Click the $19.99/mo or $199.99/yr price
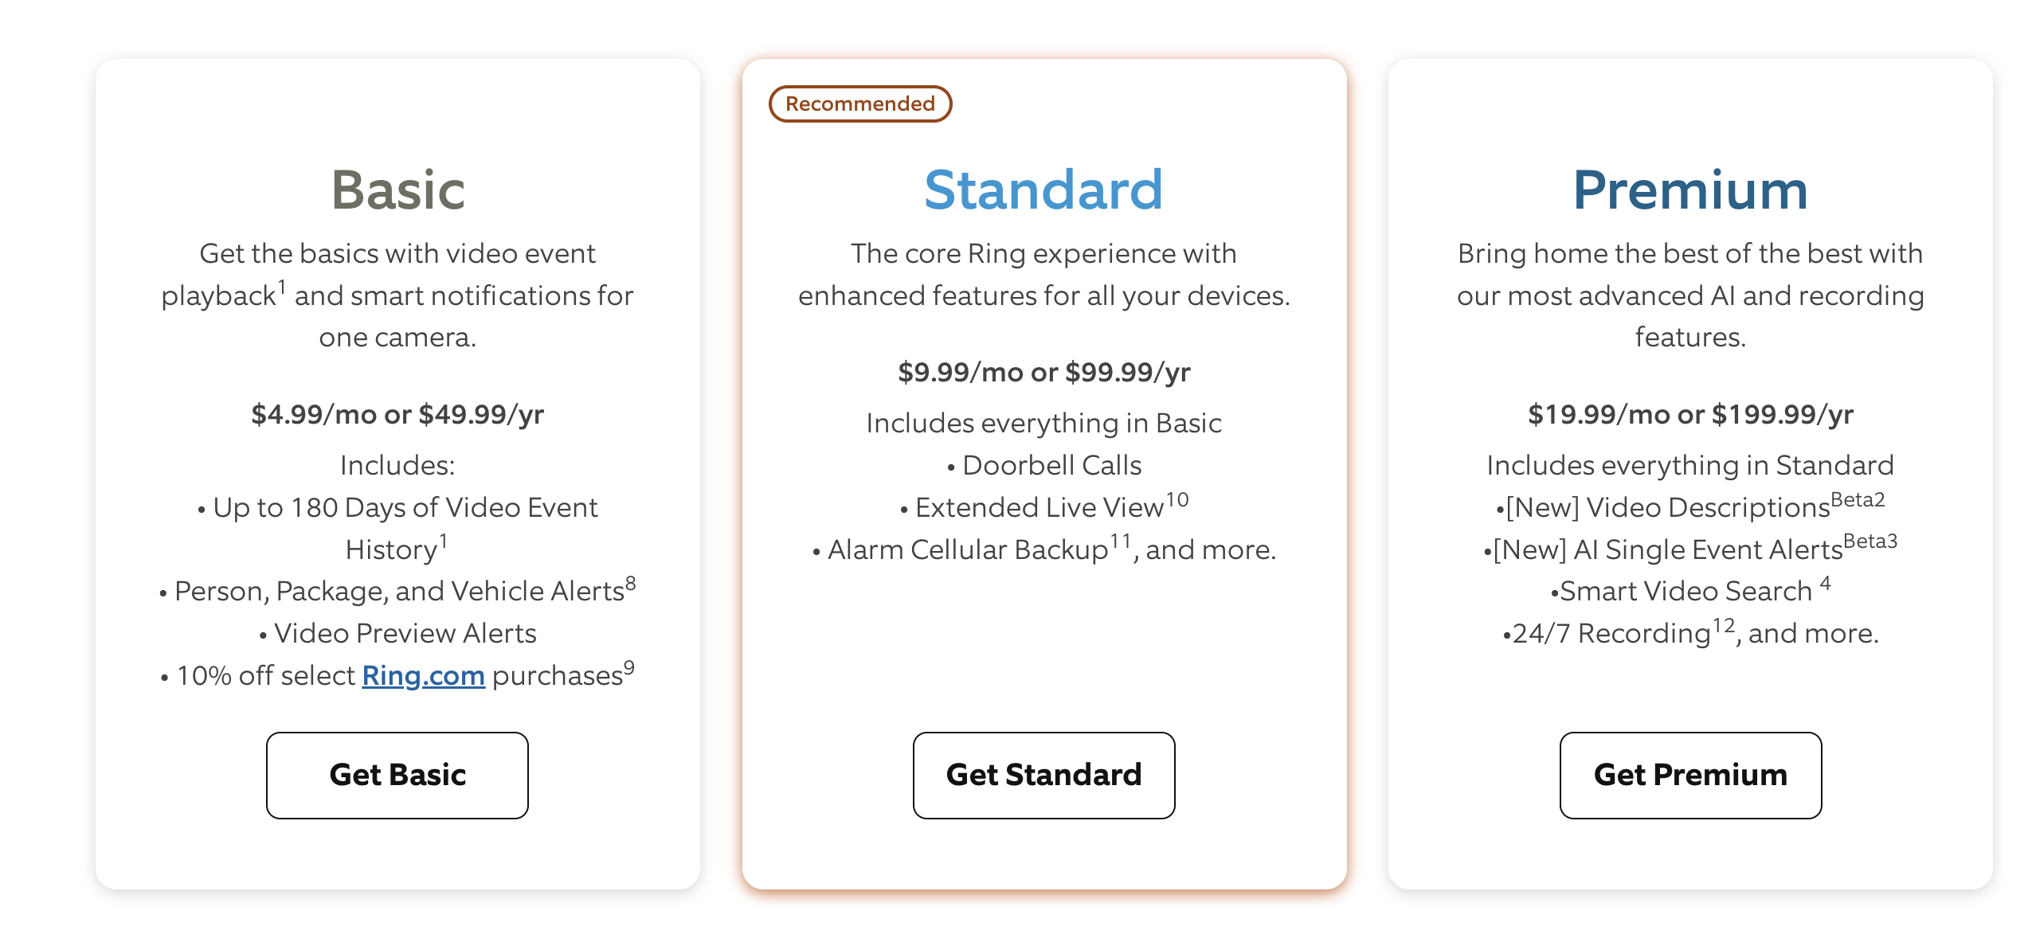Screen dimensions: 2032x942 [1689, 414]
